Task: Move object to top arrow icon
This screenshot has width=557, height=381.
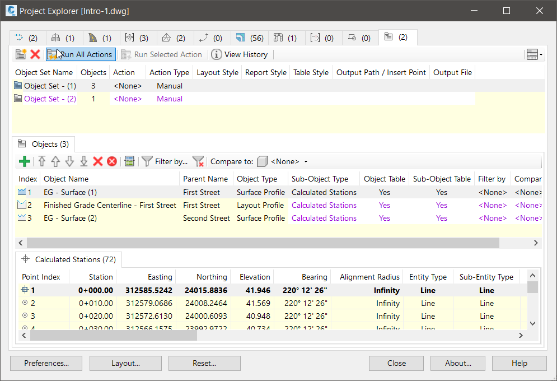Action: pyautogui.click(x=41, y=161)
